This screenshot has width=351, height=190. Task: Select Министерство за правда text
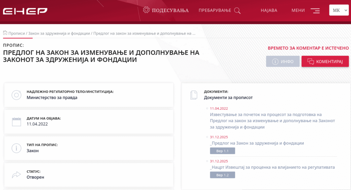(52, 98)
